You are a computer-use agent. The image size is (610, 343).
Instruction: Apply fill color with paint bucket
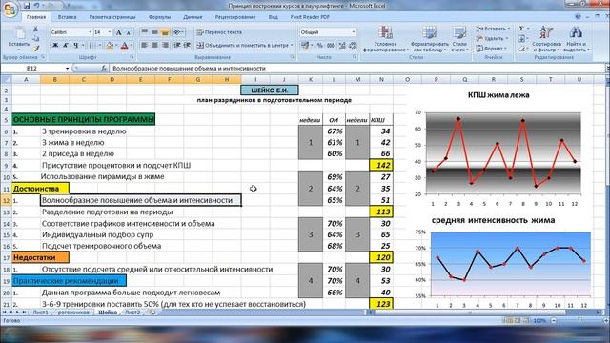click(110, 46)
